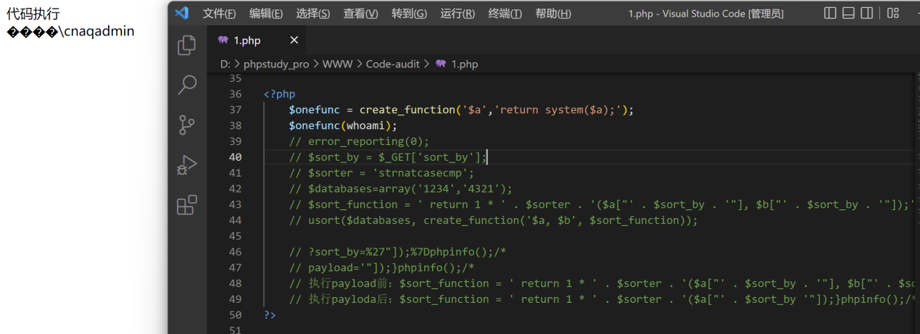Click the $databases=array line

[x=400, y=189]
